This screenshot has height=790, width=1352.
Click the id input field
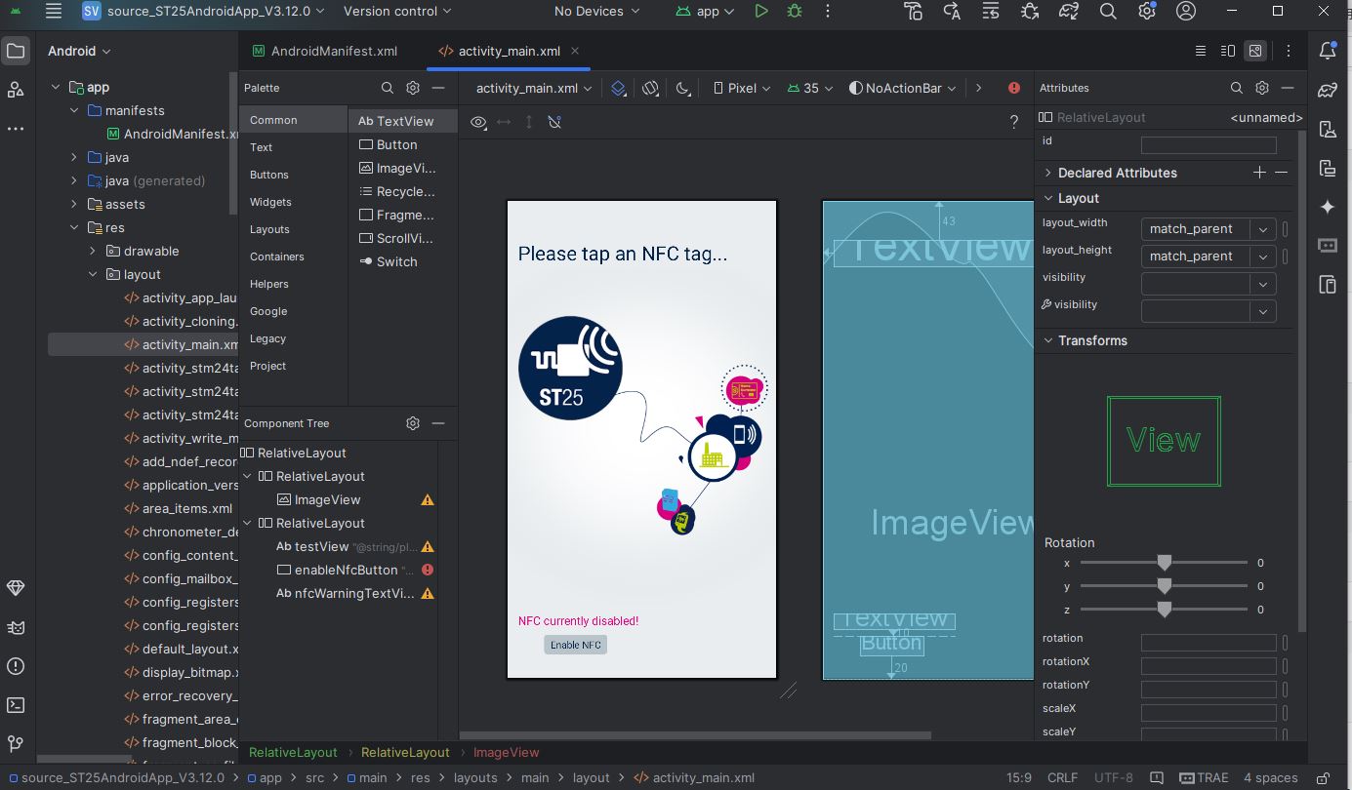pyautogui.click(x=1209, y=144)
